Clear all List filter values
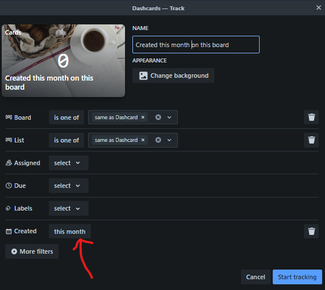 [158, 140]
